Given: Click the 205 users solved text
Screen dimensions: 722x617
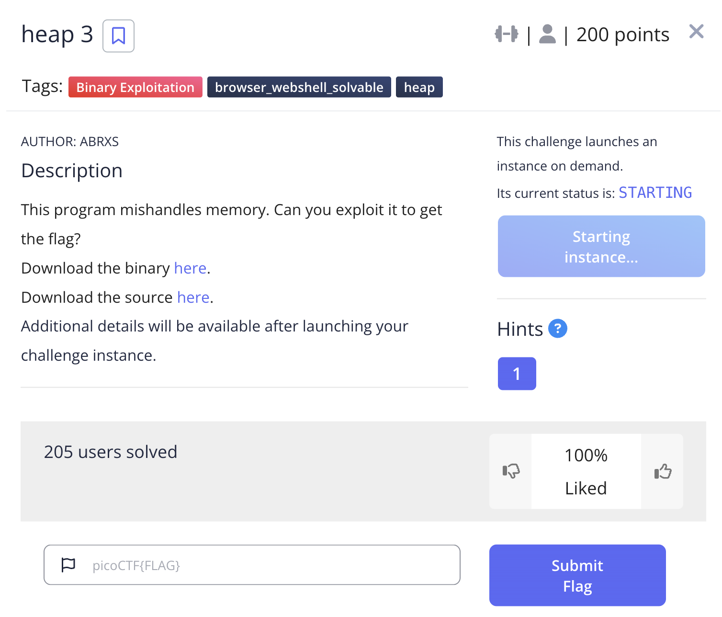Looking at the screenshot, I should (111, 452).
